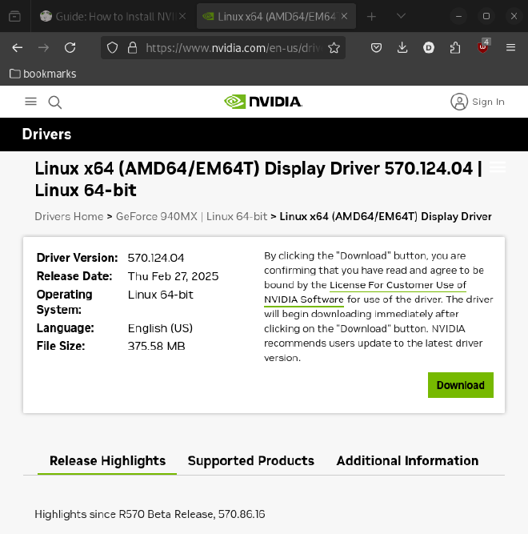Open the 'D' extension toolbar icon
528x534 pixels.
[429, 48]
